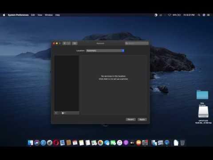Select the UNTITLED drive on the desktop
This screenshot has height=160, width=213.
203,112
